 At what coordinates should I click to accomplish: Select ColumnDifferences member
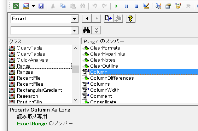pyautogui.click(x=112, y=78)
